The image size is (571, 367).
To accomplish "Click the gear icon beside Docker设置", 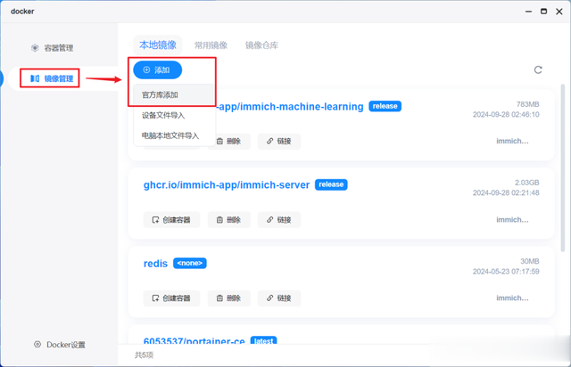I will pos(37,344).
